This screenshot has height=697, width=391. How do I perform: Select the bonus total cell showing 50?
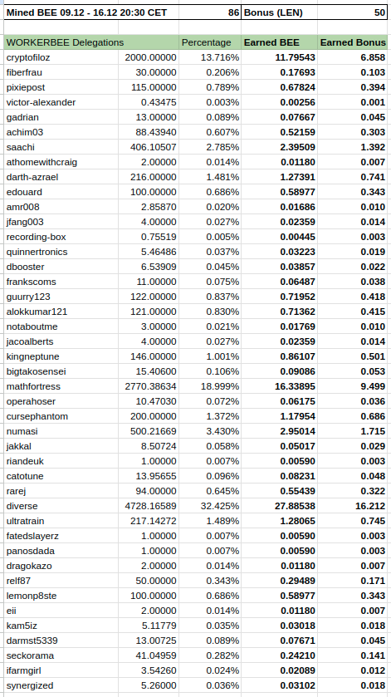353,12
